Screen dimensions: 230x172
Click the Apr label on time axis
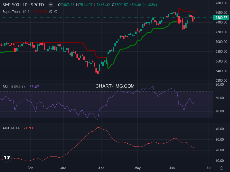click(101, 168)
